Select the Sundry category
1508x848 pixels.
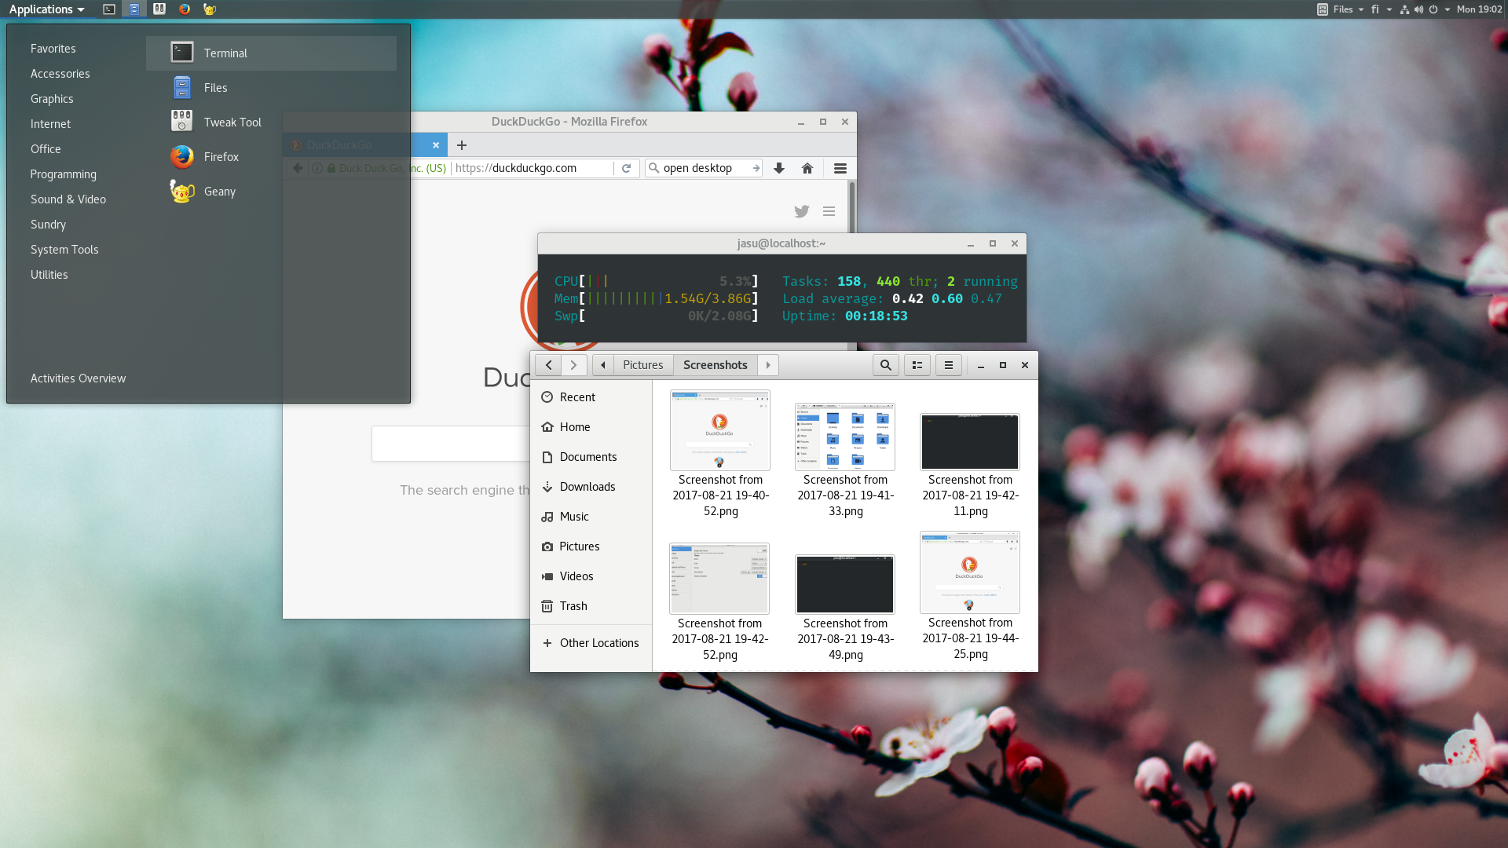tap(48, 225)
